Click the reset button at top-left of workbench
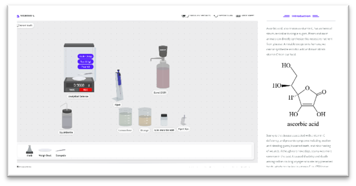This screenshot has height=186, width=356. tap(26, 25)
